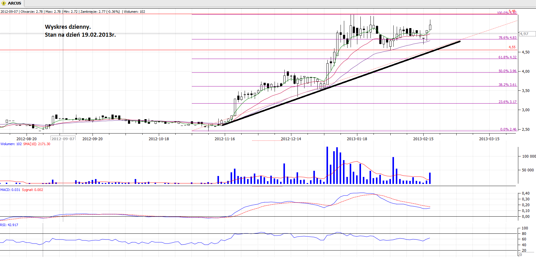This screenshot has height=260, width=536.
Task: Click the 50.0% 3.96 Fibonacci label
Action: point(507,71)
